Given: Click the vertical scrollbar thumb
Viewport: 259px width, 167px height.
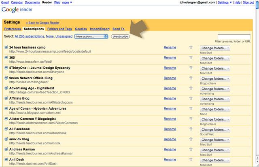Looking at the screenshot, I should [x=257, y=5].
